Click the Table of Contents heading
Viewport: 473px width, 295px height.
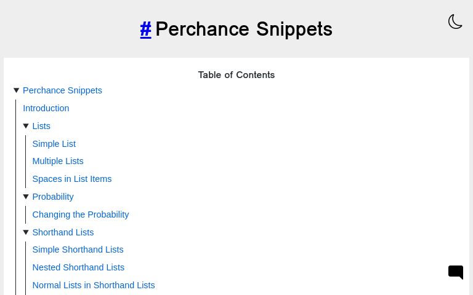click(x=236, y=75)
